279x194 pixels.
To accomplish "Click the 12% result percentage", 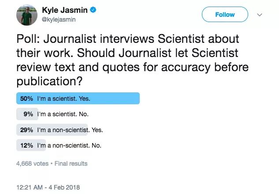I will tap(27, 145).
